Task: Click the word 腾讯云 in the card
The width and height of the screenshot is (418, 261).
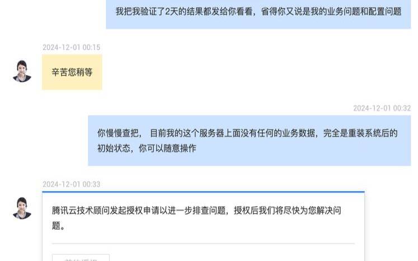Action: tap(64, 210)
